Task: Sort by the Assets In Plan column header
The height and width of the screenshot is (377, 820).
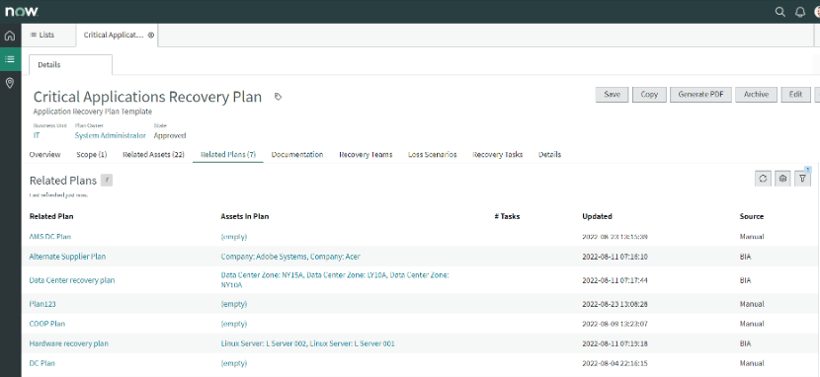Action: pyautogui.click(x=245, y=216)
